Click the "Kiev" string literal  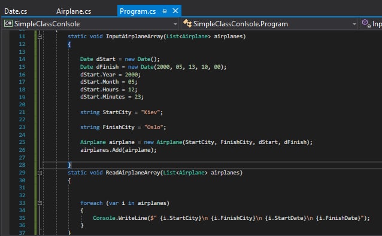coord(150,112)
